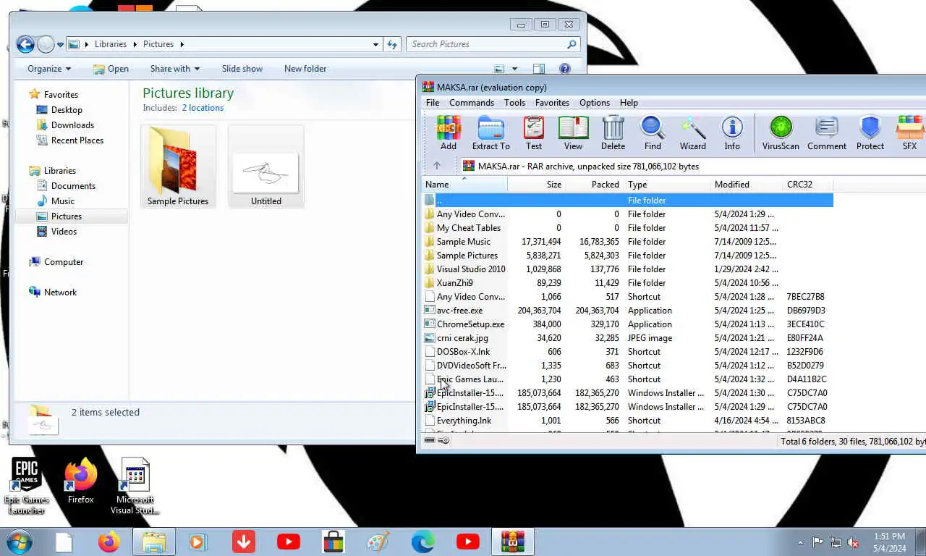
Task: Select the Firefox desktop shortcut
Action: tap(80, 481)
